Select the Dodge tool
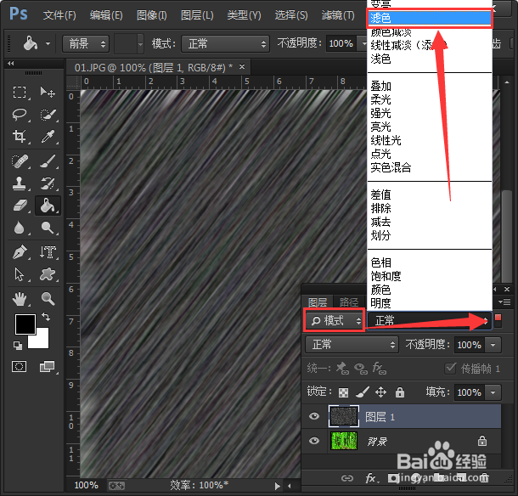 48,228
